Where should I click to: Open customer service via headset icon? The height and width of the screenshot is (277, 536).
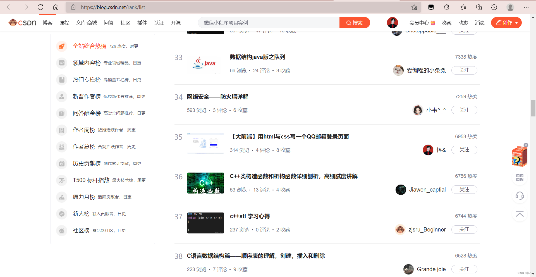click(520, 196)
